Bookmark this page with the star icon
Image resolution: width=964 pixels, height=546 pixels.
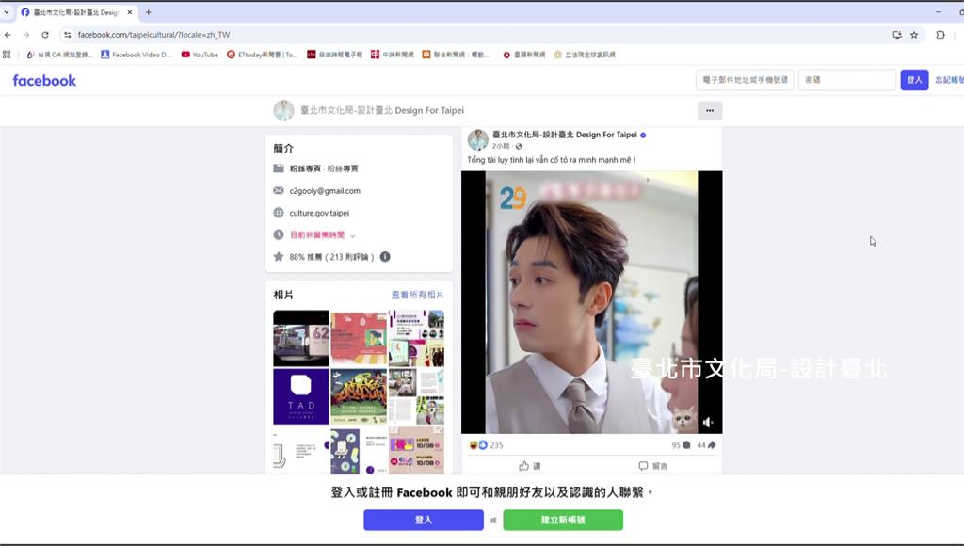pyautogui.click(x=914, y=35)
